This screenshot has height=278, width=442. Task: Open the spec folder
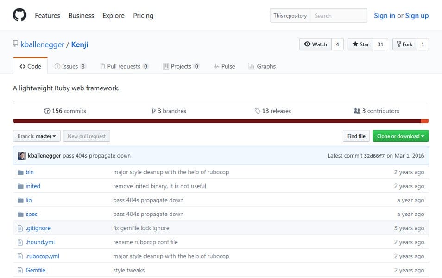click(x=32, y=214)
